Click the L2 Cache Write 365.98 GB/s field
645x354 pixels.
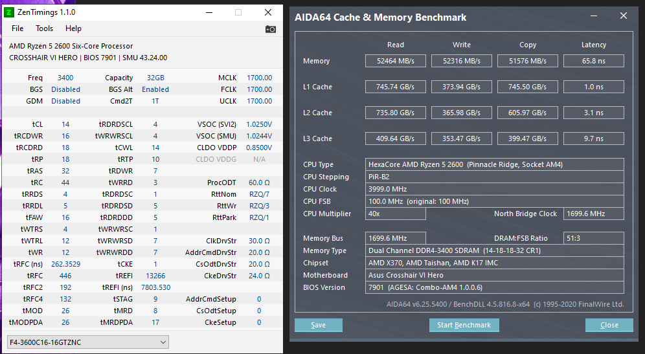click(462, 113)
